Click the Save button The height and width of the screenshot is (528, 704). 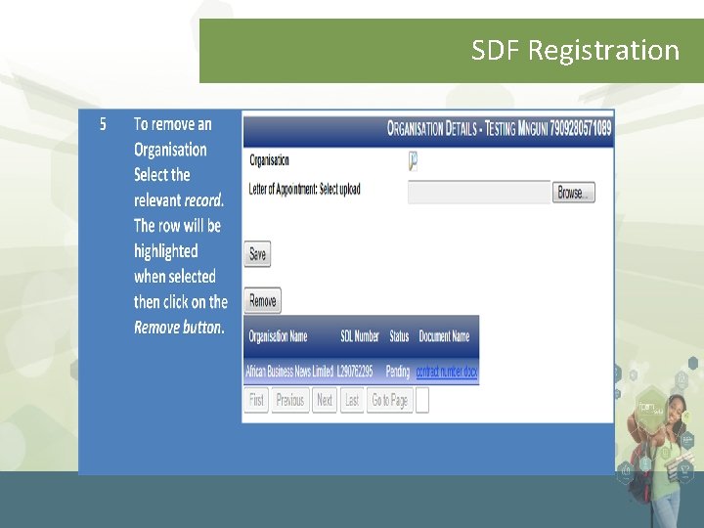click(257, 254)
